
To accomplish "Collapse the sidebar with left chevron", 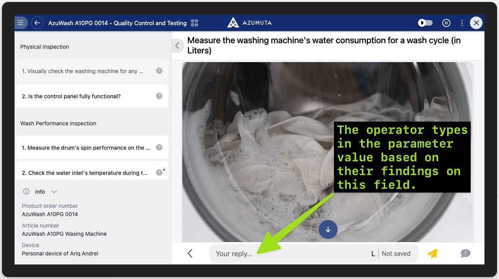I will (x=177, y=46).
